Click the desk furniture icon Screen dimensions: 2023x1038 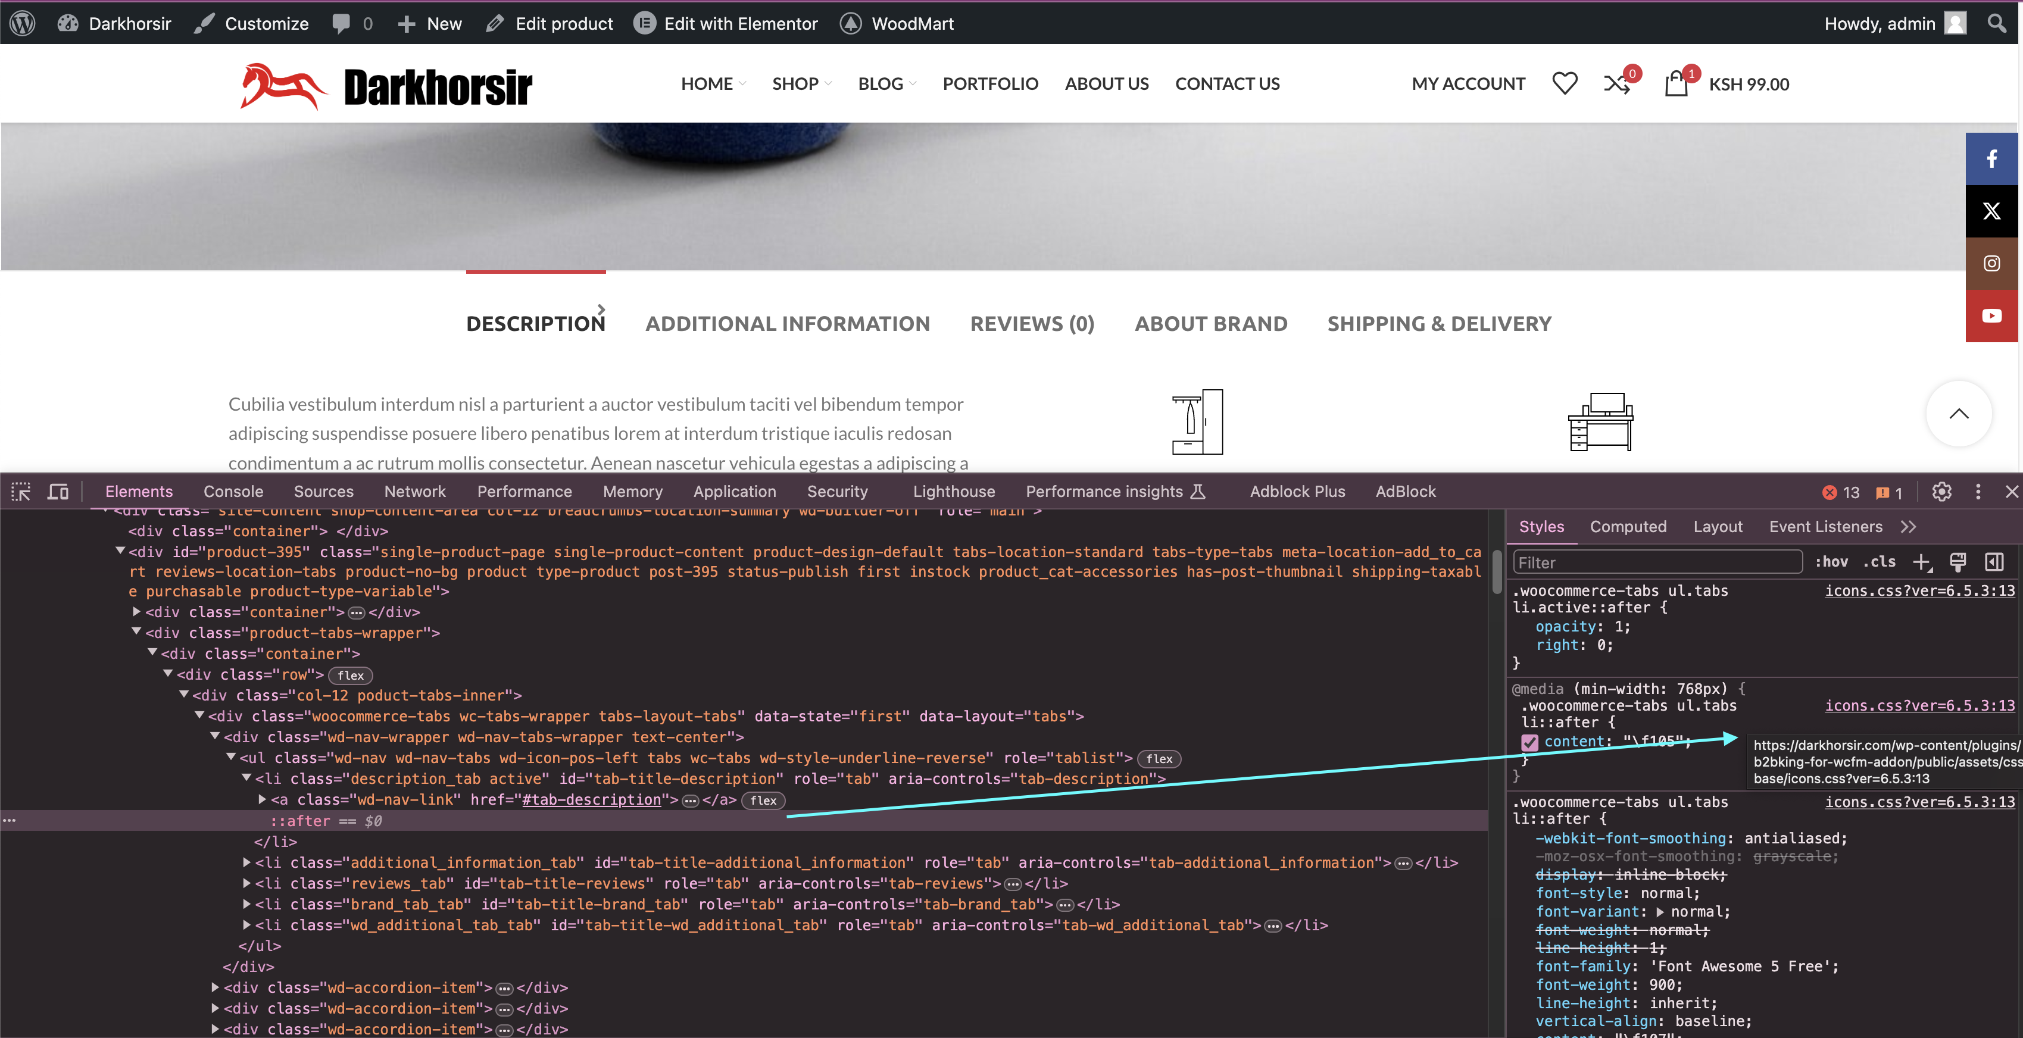[x=1600, y=421]
